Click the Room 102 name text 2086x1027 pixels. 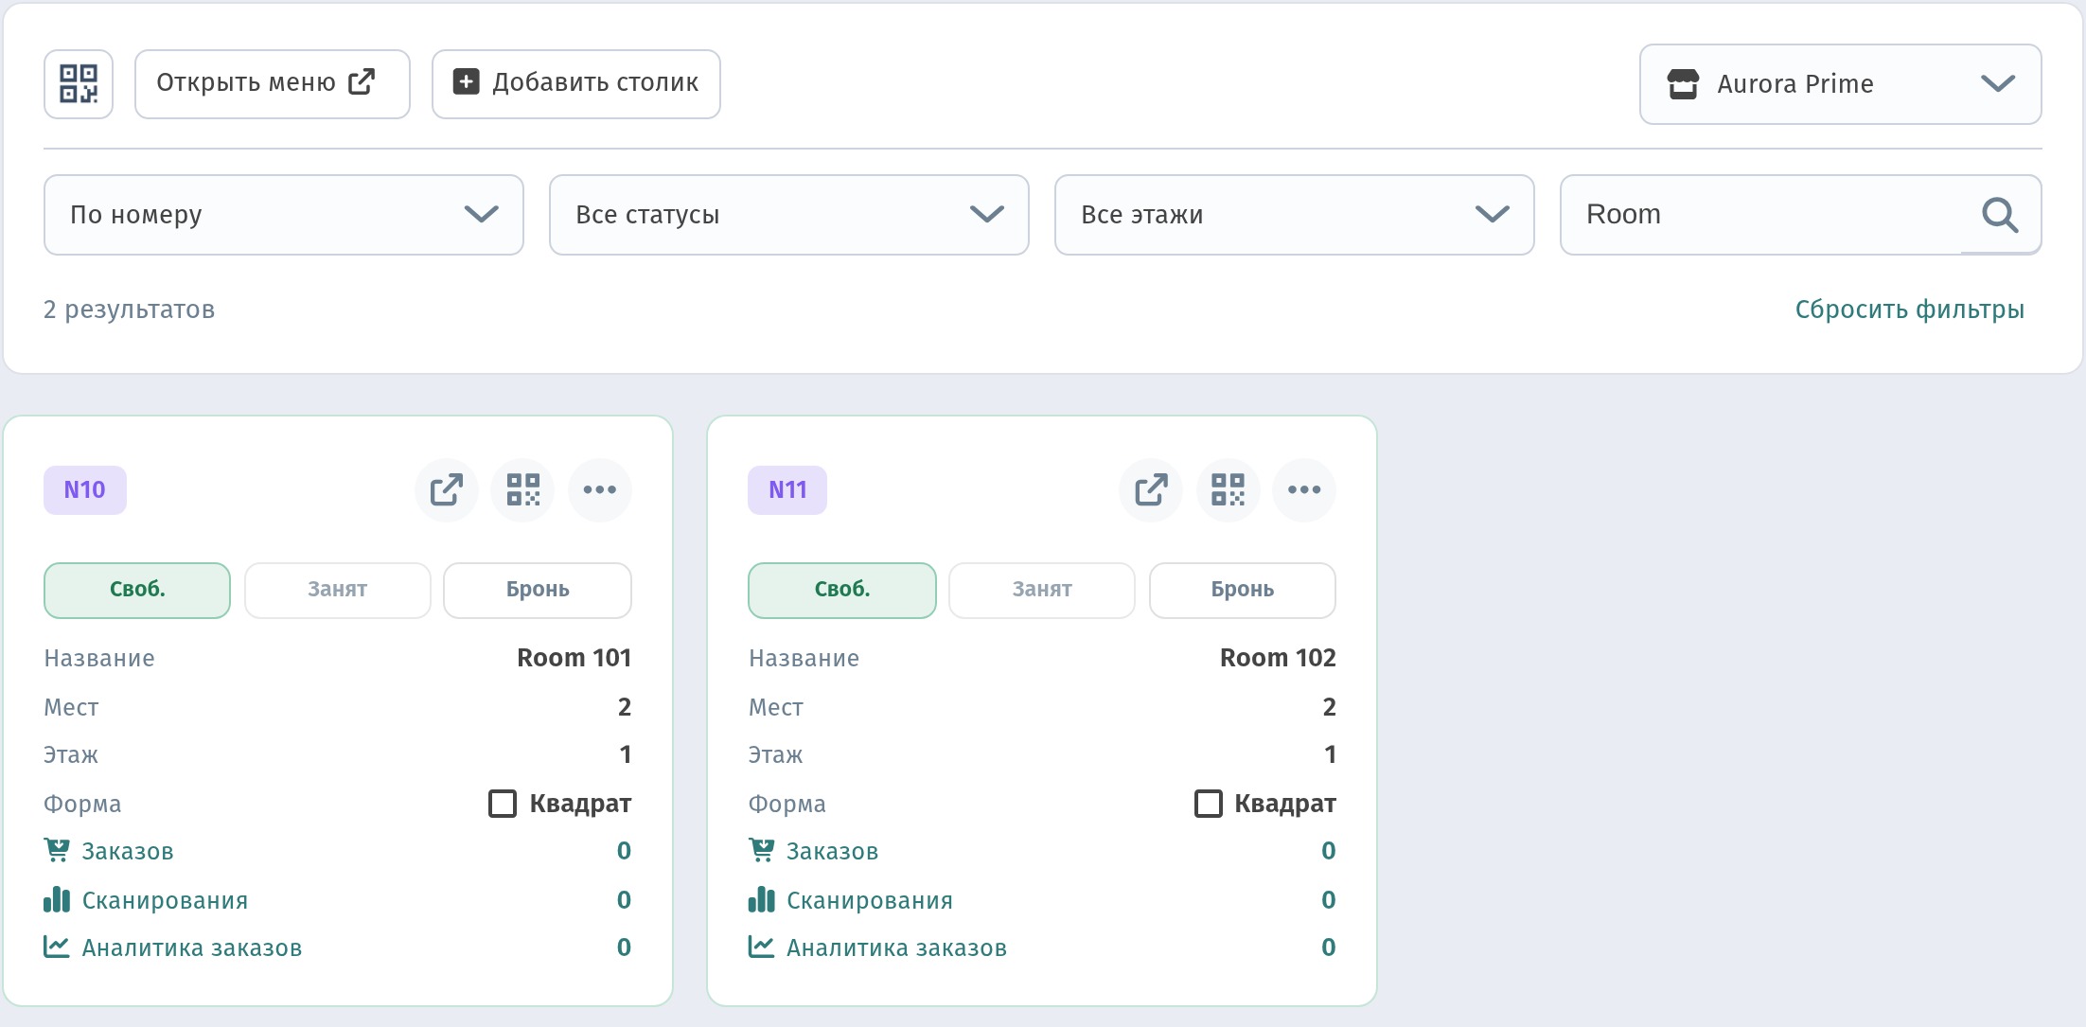click(1278, 658)
